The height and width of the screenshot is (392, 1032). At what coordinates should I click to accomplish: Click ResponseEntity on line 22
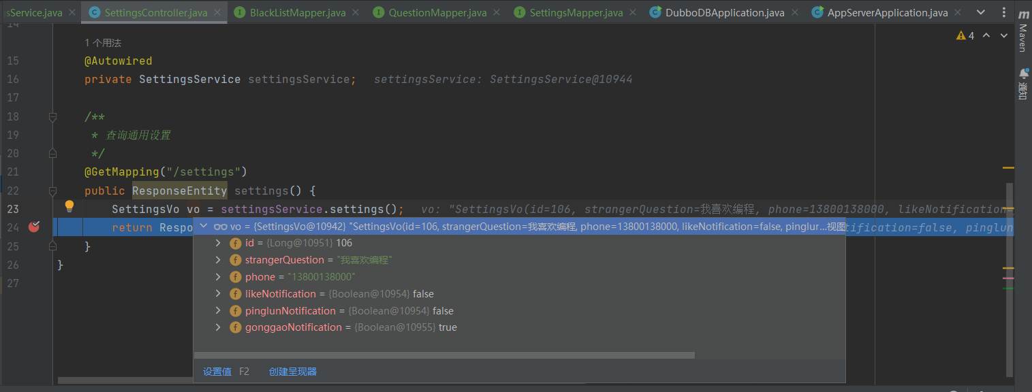(x=179, y=191)
